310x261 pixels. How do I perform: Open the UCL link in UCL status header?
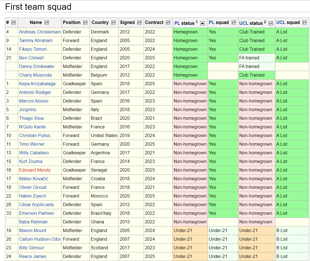pyautogui.click(x=244, y=23)
